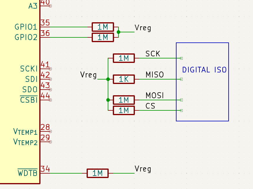Click pin number 34
The height and width of the screenshot is (189, 253).
(45, 169)
